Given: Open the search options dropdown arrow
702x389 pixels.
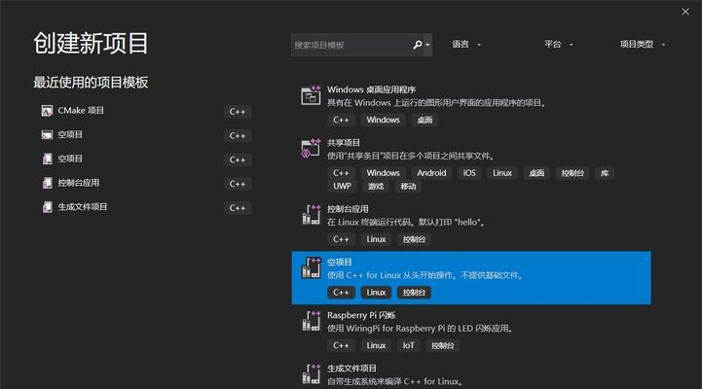Looking at the screenshot, I should click(428, 45).
